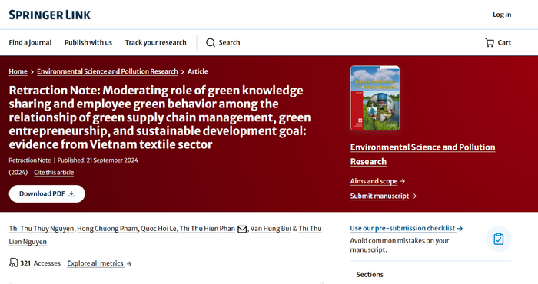The width and height of the screenshot is (538, 284).
Task: Download the article PDF
Action: pyautogui.click(x=47, y=194)
